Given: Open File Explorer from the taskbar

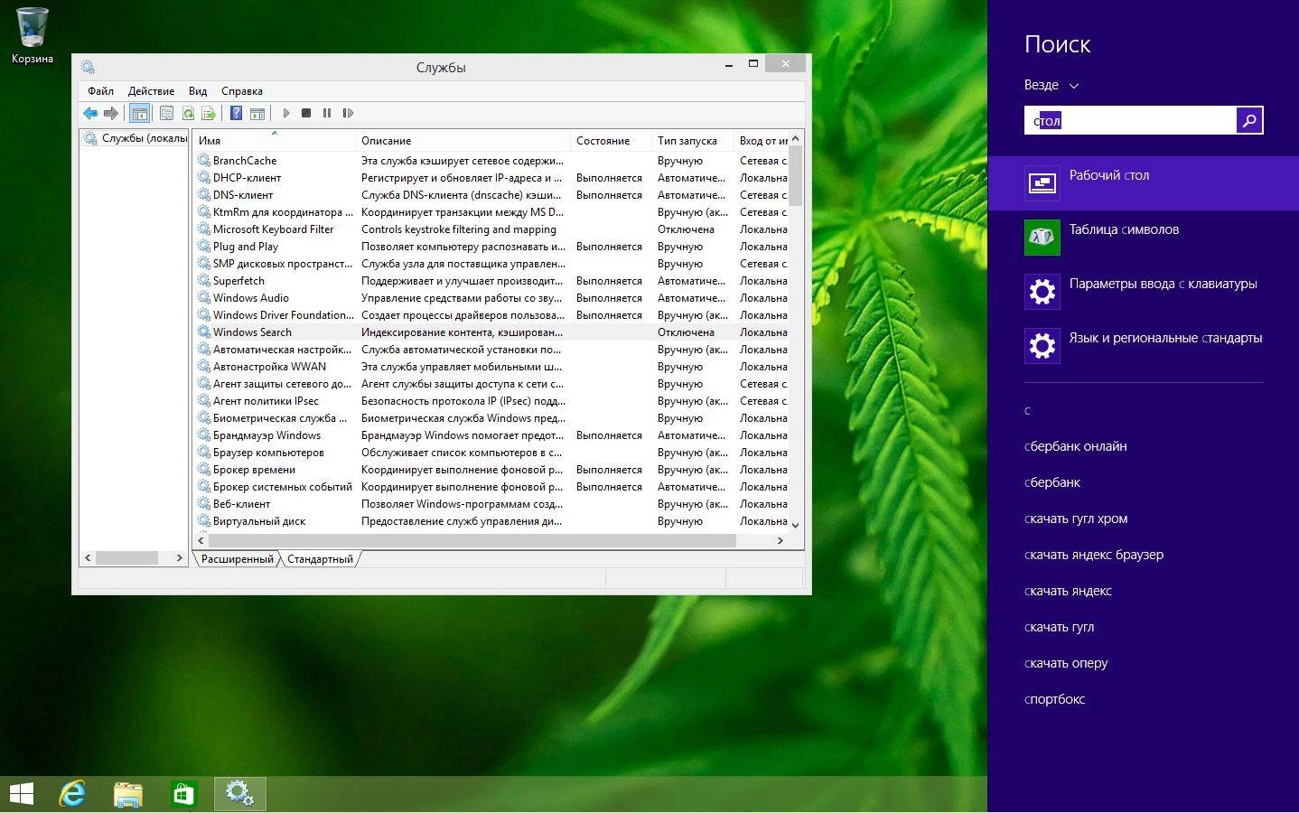Looking at the screenshot, I should pyautogui.click(x=128, y=794).
